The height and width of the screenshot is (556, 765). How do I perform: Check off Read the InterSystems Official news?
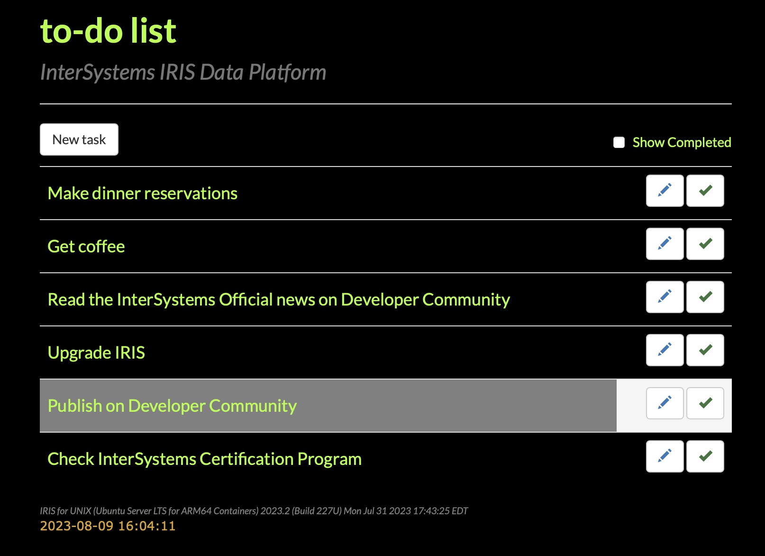pyautogui.click(x=705, y=297)
